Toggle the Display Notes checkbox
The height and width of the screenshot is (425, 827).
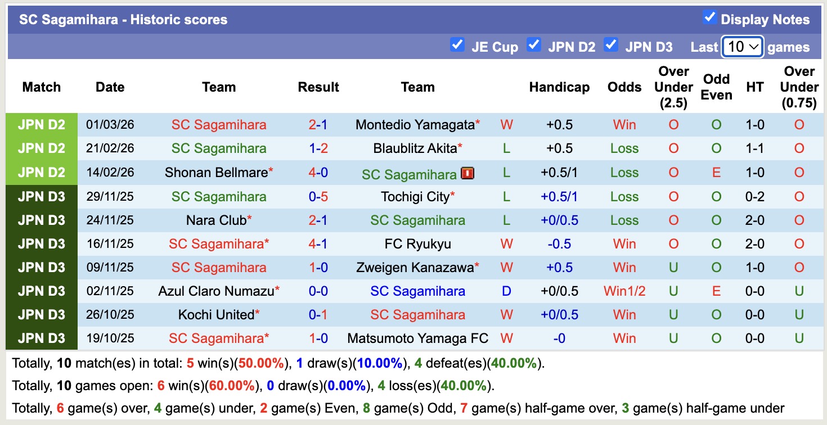coord(709,18)
